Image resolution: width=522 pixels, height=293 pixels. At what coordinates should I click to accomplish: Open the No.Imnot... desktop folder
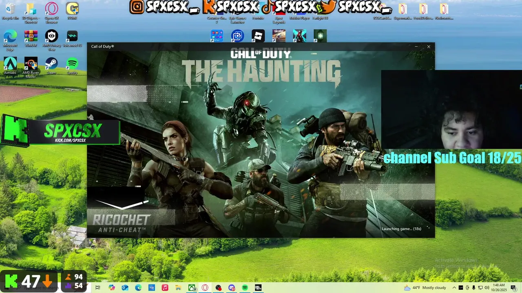click(444, 11)
